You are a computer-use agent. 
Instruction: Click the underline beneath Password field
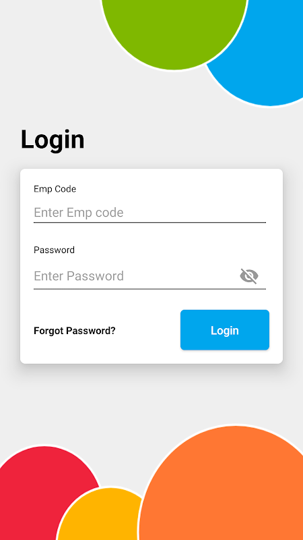pos(149,289)
